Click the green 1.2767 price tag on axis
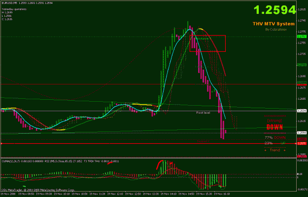The width and height of the screenshot is (308, 197). (x=302, y=37)
